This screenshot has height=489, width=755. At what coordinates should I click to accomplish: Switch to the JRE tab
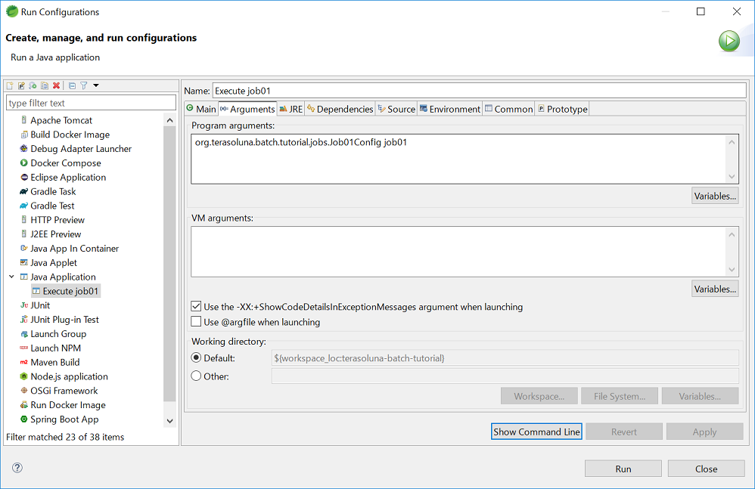click(291, 108)
